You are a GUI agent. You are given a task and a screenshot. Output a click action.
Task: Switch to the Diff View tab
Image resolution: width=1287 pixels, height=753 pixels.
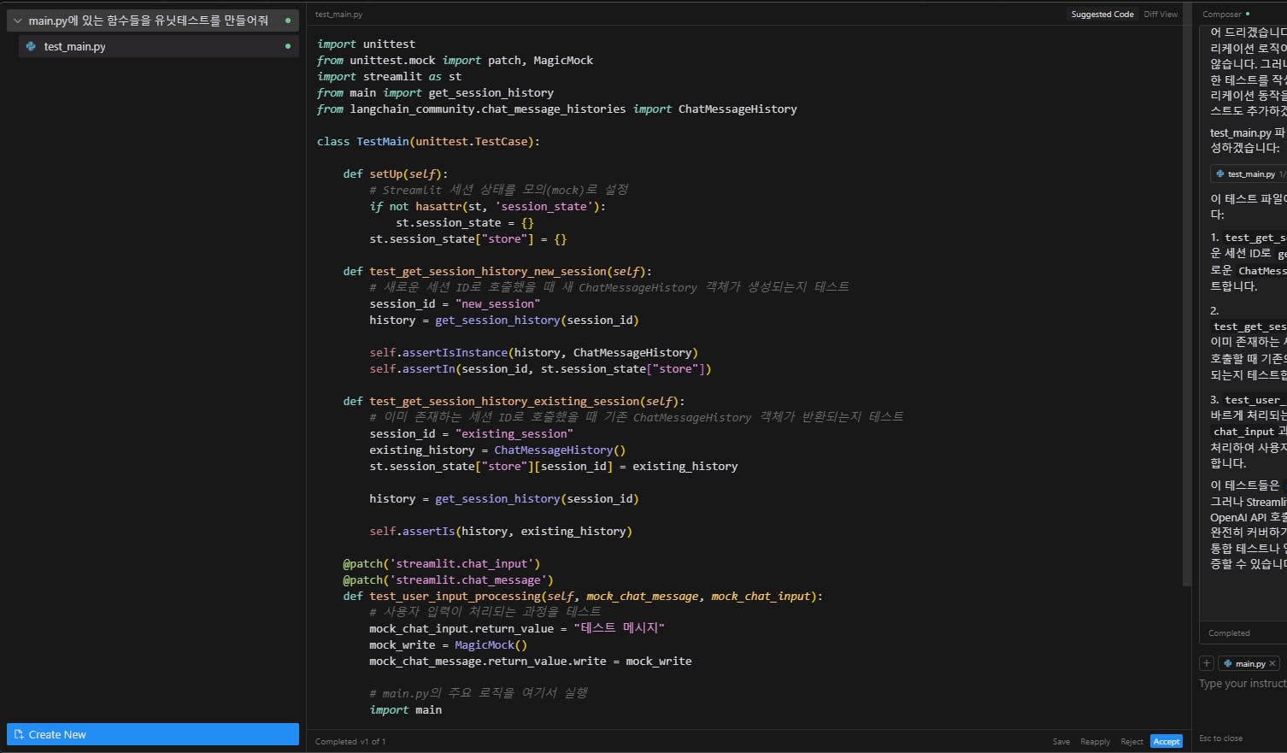pyautogui.click(x=1161, y=14)
